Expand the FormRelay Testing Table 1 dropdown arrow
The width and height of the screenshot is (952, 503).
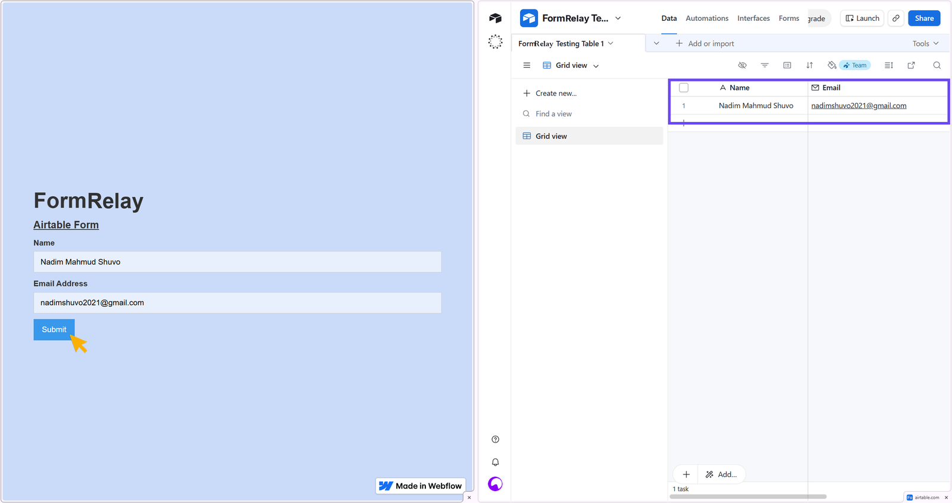coord(610,43)
